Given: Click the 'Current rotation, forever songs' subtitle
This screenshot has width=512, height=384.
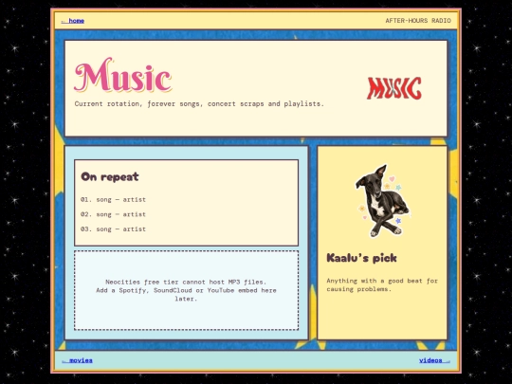Looking at the screenshot, I should tap(199, 104).
